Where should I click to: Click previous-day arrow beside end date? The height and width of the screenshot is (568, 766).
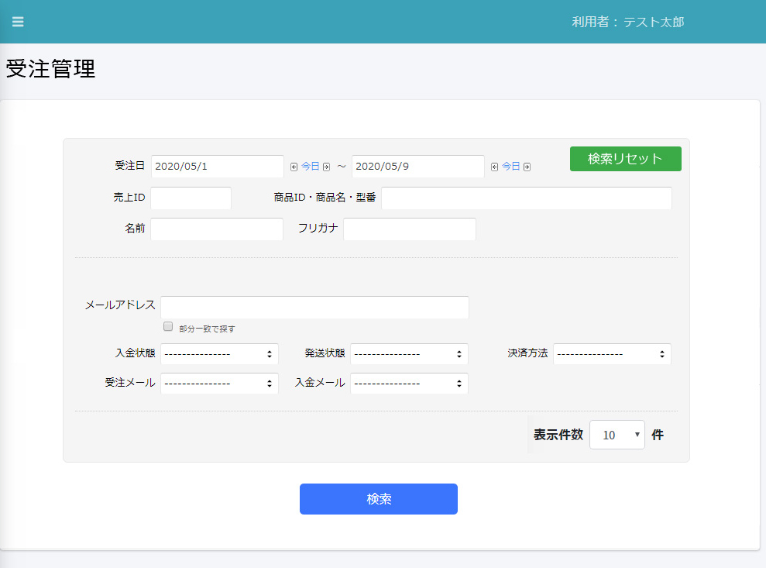494,167
